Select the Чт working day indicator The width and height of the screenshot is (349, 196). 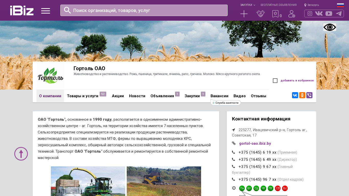point(263,188)
